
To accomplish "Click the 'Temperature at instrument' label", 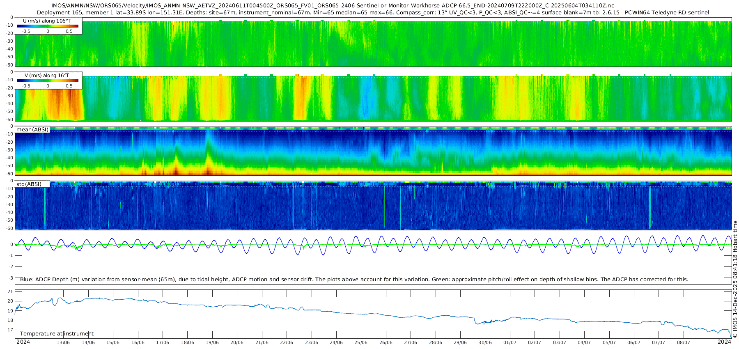I will click(x=57, y=334).
